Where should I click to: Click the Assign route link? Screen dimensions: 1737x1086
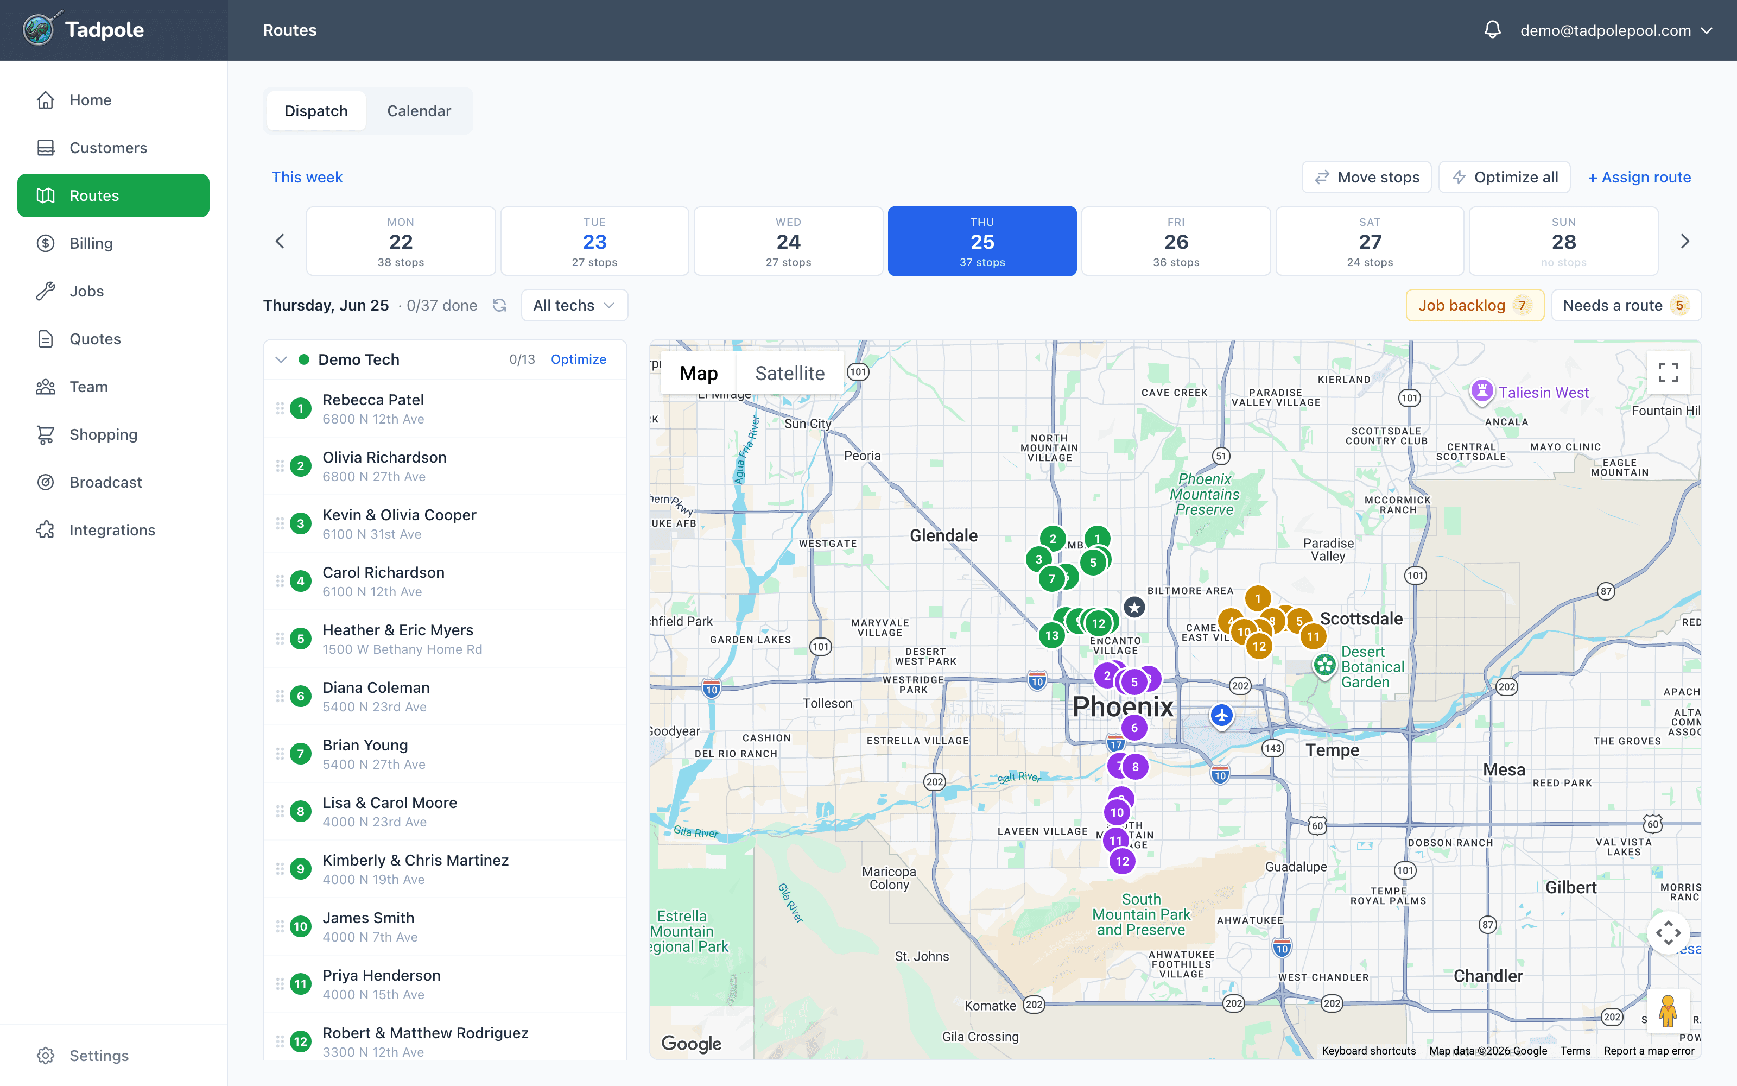[1639, 178]
